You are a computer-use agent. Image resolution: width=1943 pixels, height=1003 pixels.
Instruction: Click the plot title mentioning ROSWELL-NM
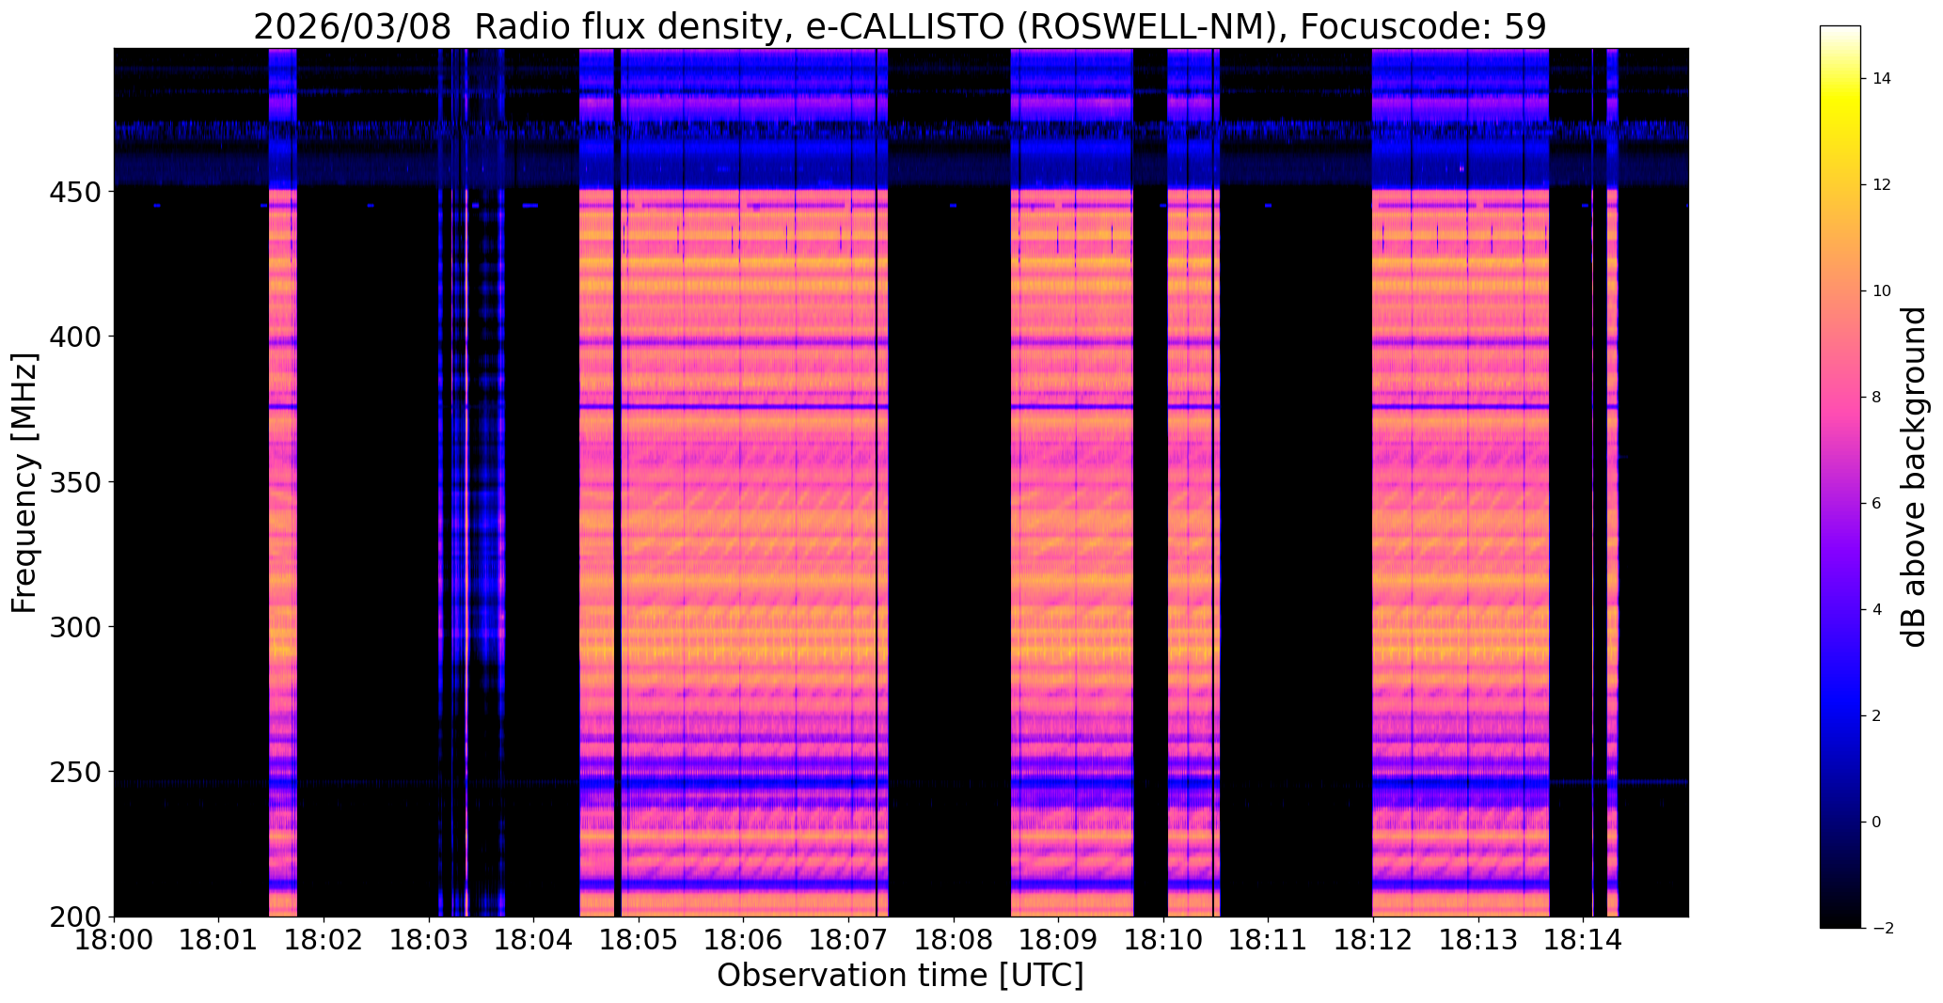(x=900, y=26)
